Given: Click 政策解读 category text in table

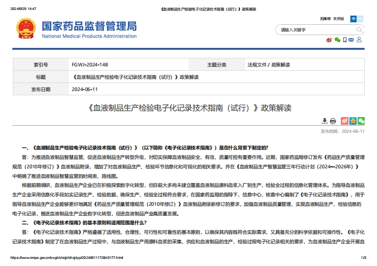Looking at the screenshot, I should pos(280,65).
